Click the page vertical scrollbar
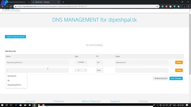 click(x=190, y=44)
